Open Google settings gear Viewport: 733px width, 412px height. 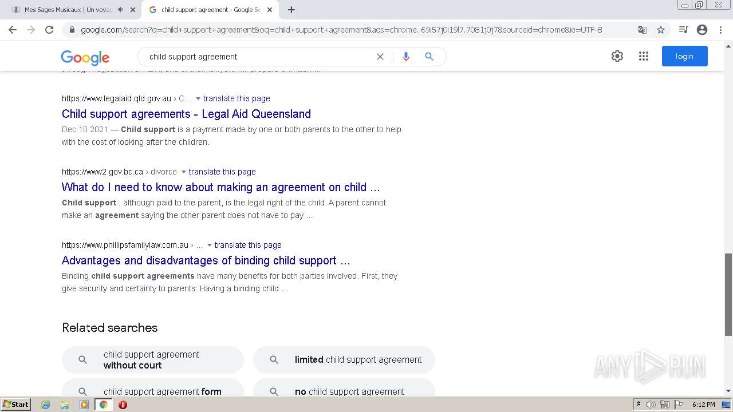click(x=617, y=56)
